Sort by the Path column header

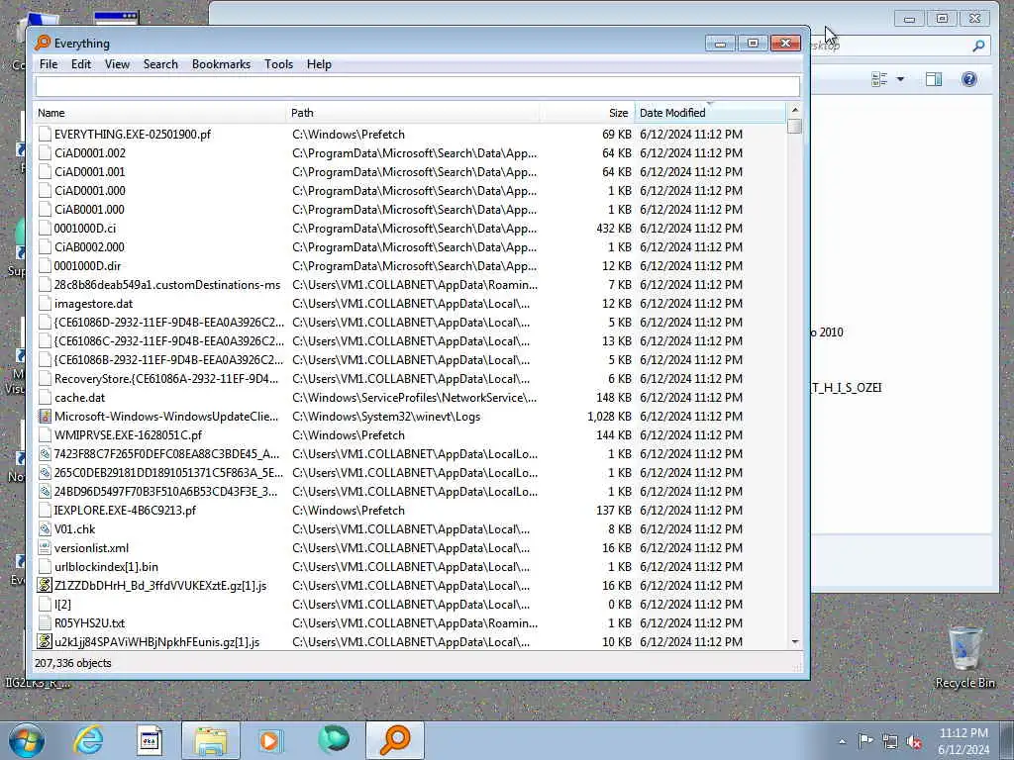coord(413,113)
